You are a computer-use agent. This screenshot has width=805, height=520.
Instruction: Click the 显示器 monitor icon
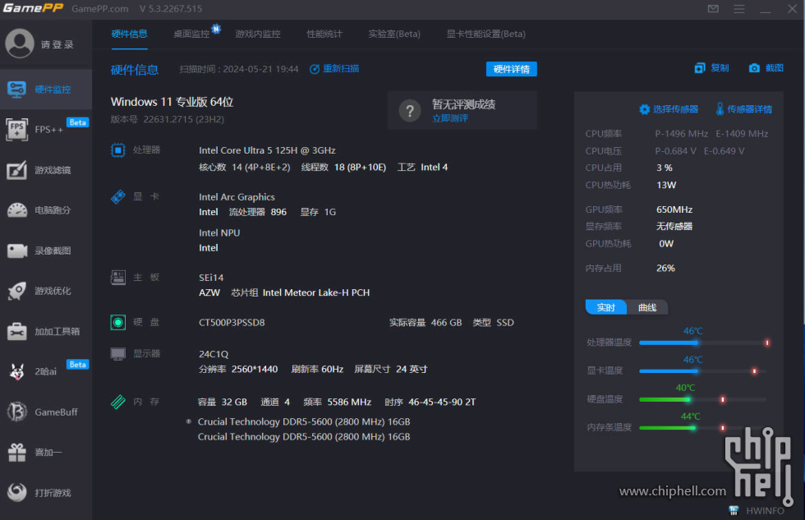tap(118, 354)
